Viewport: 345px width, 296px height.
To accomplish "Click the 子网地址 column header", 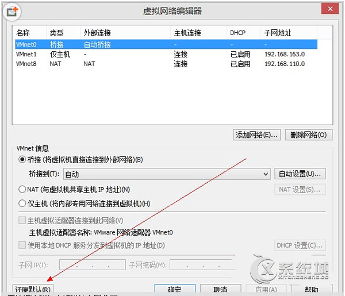I will pyautogui.click(x=289, y=33).
